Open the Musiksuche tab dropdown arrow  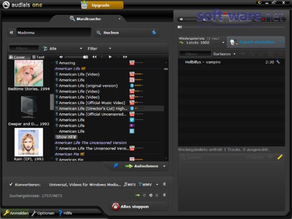pos(120,19)
